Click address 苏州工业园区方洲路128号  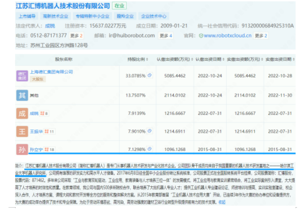point(59,45)
